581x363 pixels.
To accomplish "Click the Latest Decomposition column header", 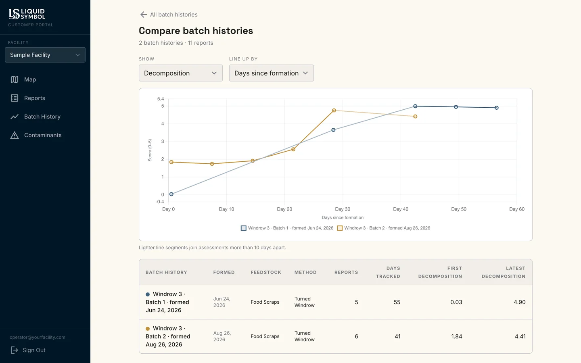I will (504, 272).
